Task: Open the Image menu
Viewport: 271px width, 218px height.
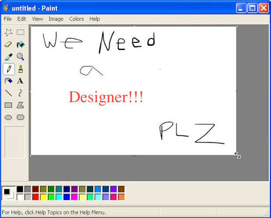Action: [56, 19]
